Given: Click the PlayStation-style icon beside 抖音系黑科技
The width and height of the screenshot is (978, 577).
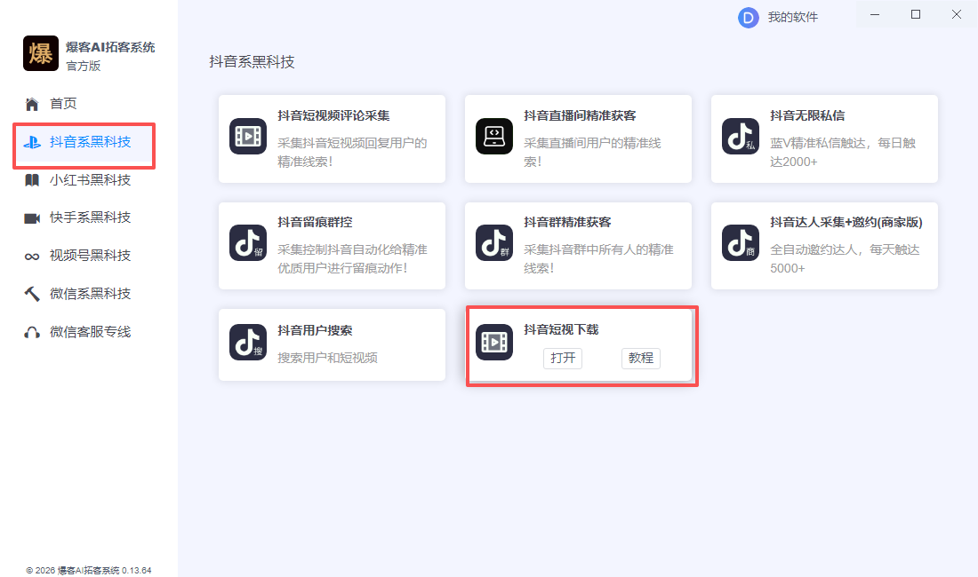Looking at the screenshot, I should coord(32,142).
